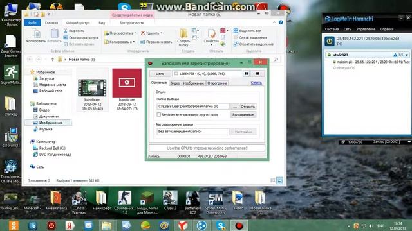412x231 pixels.
Task: Open the Crysis 2 desktop shortcut
Action: click(x=170, y=200)
